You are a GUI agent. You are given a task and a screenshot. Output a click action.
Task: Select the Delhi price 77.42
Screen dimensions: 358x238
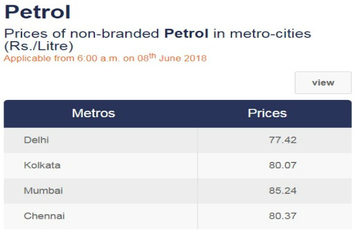[283, 140]
